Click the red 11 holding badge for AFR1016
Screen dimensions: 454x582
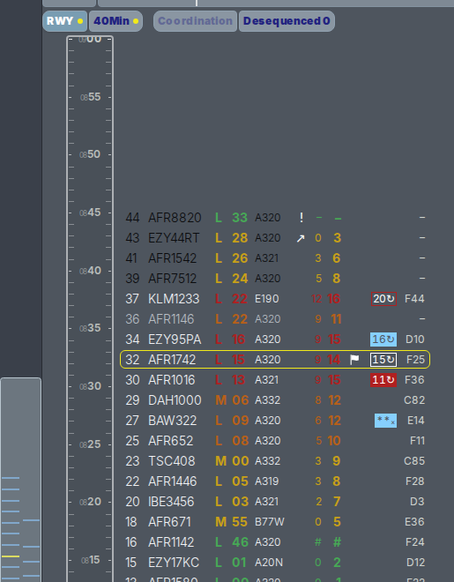click(x=383, y=380)
